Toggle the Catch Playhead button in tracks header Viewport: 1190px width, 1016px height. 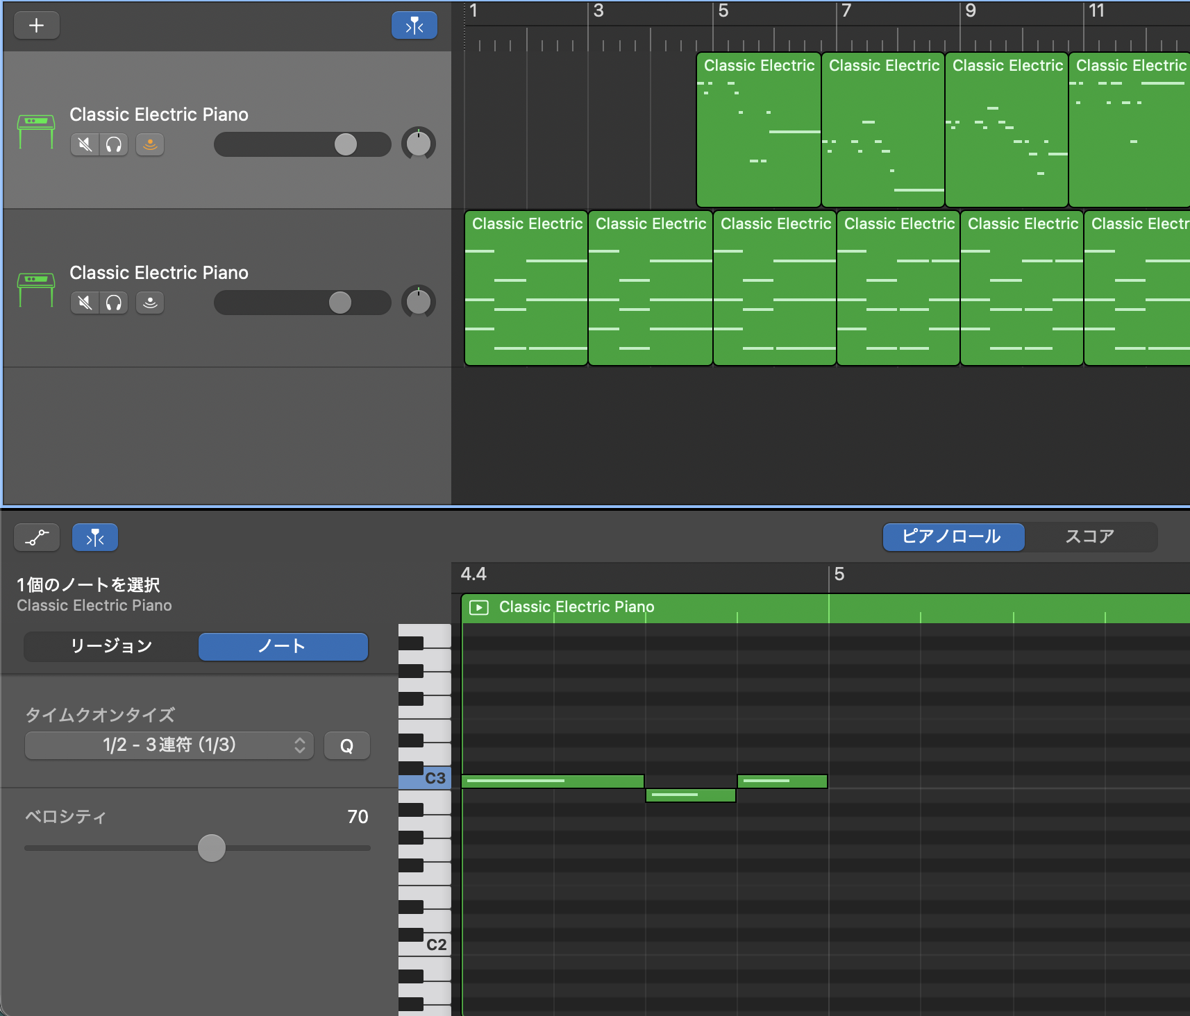pyautogui.click(x=414, y=26)
